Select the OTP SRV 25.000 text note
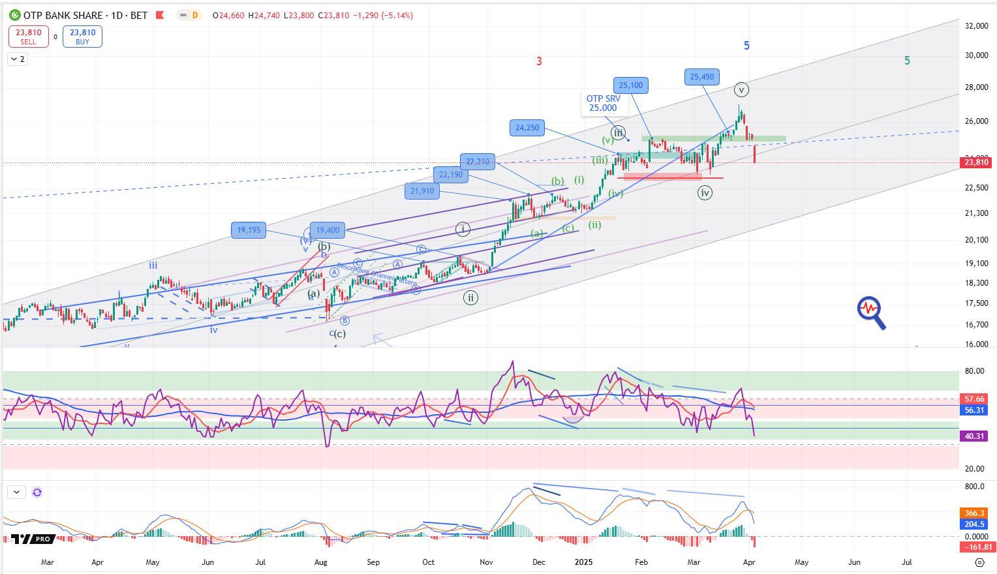Screen dimensions: 997x574 tap(604, 104)
